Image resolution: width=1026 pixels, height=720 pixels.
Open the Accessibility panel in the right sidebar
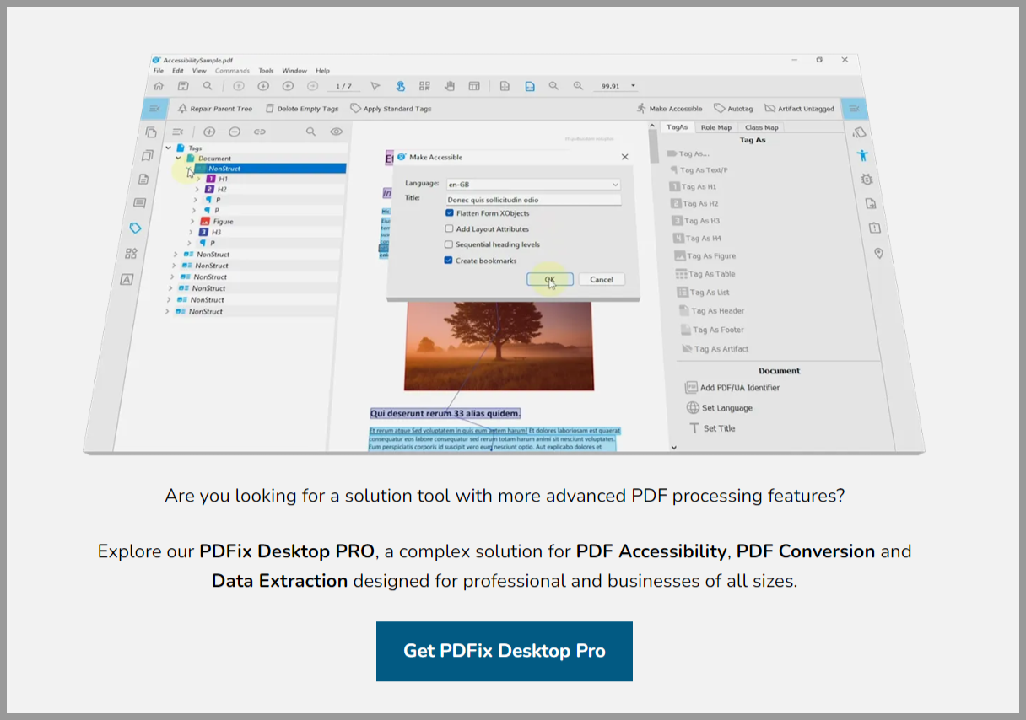[x=861, y=155]
